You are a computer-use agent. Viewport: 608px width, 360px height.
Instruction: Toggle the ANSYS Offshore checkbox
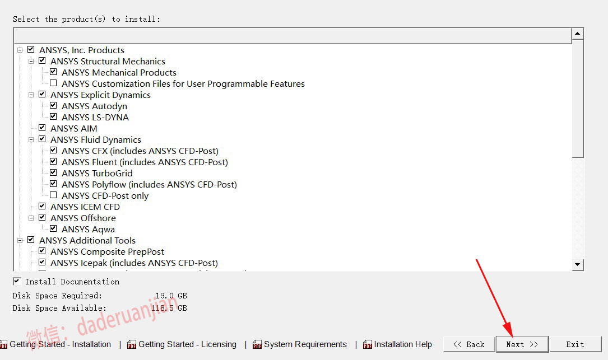point(42,218)
